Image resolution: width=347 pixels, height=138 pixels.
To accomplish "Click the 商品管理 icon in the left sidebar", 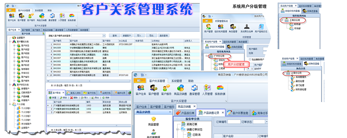I will pos(154,119).
